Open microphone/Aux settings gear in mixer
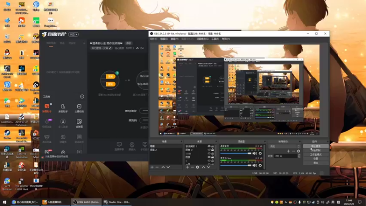366x206 pixels. (x=260, y=165)
